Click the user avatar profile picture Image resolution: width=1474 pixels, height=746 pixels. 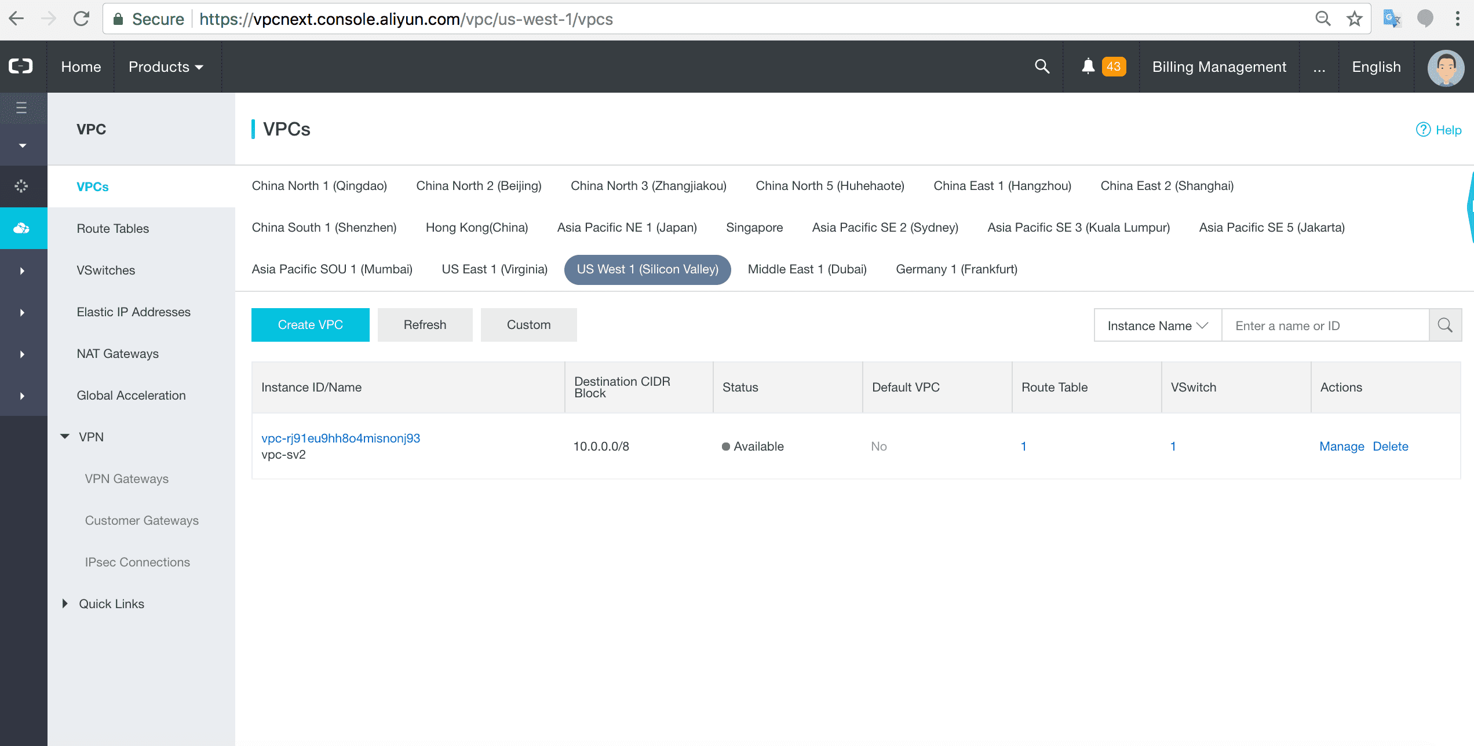pos(1445,68)
